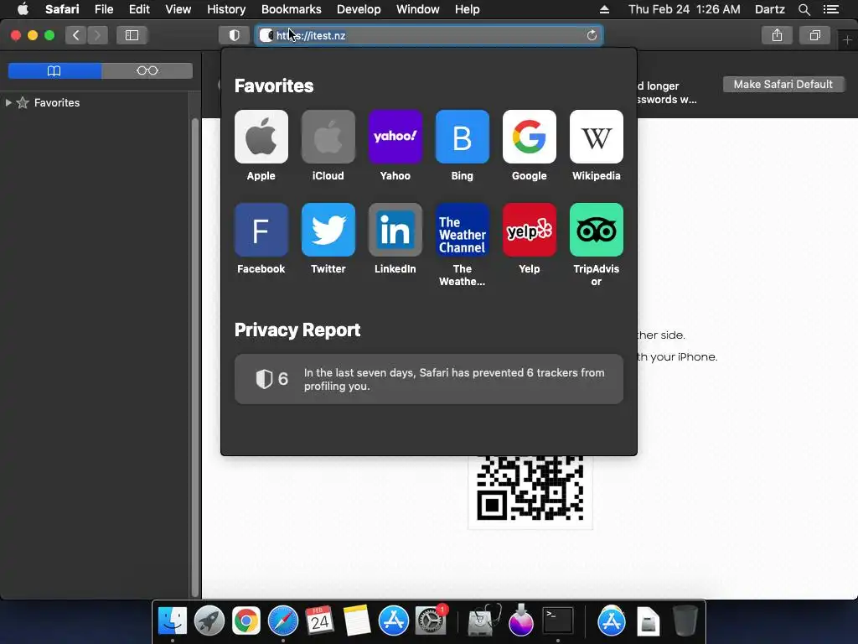Reload the page with the refresh icon
Viewport: 858px width, 644px height.
point(592,35)
